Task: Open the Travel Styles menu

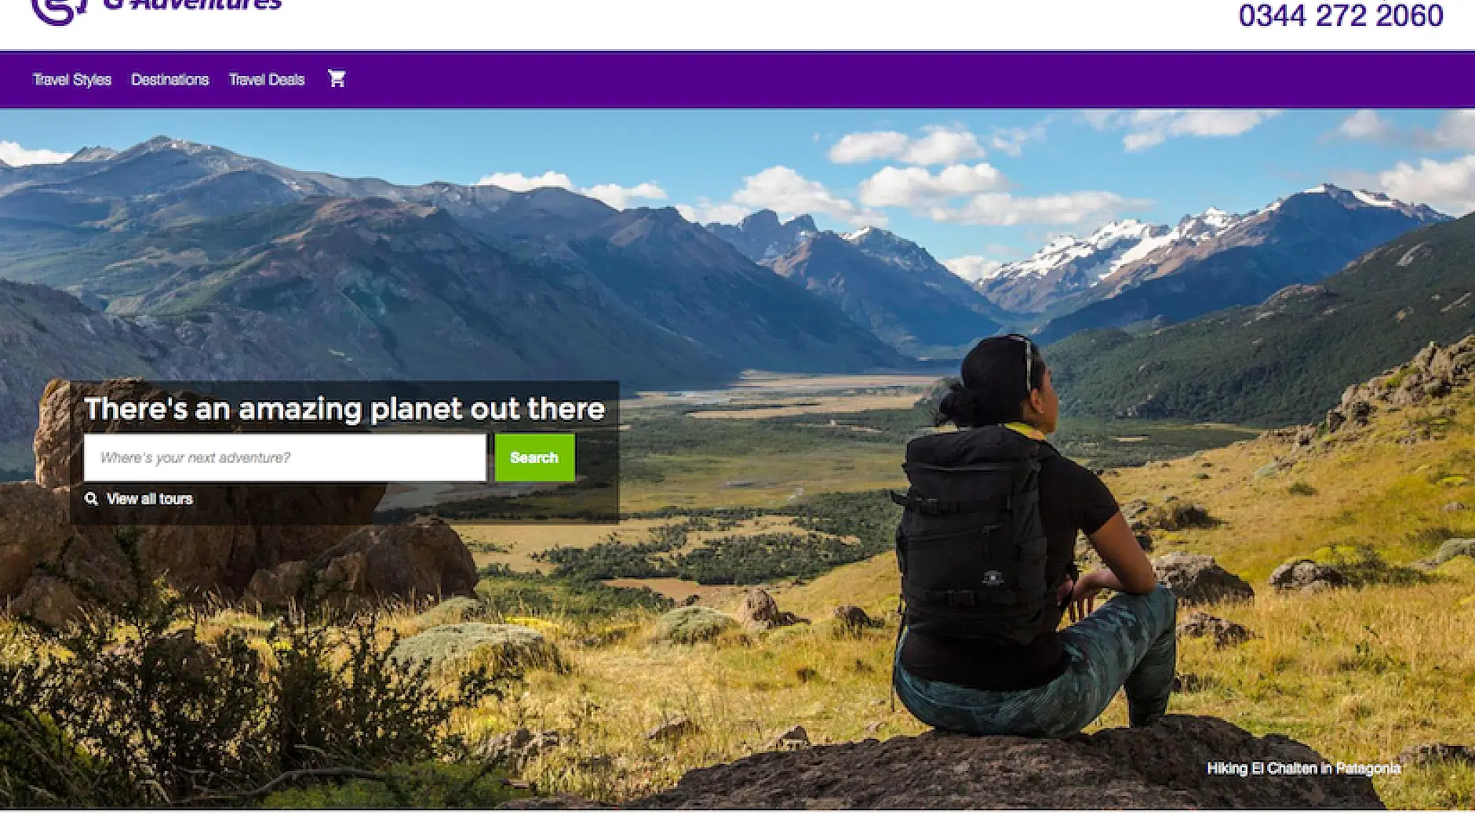Action: pyautogui.click(x=72, y=79)
